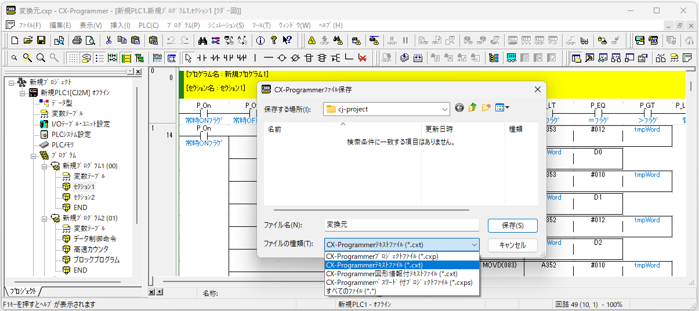
Task: Select セクション2 in project tree
Action: point(84,197)
